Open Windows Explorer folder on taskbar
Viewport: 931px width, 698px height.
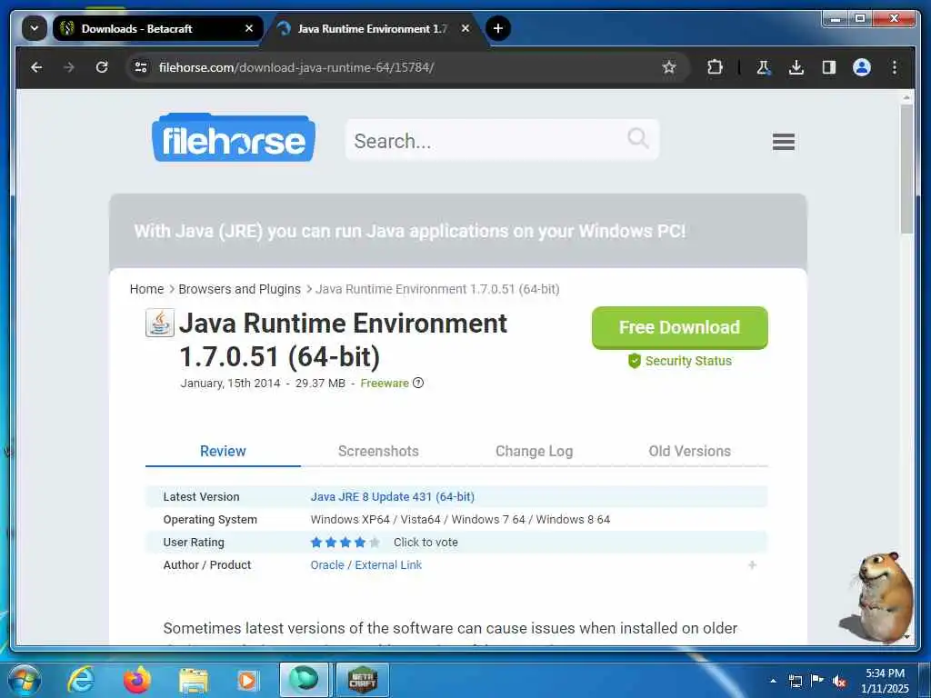pos(194,680)
